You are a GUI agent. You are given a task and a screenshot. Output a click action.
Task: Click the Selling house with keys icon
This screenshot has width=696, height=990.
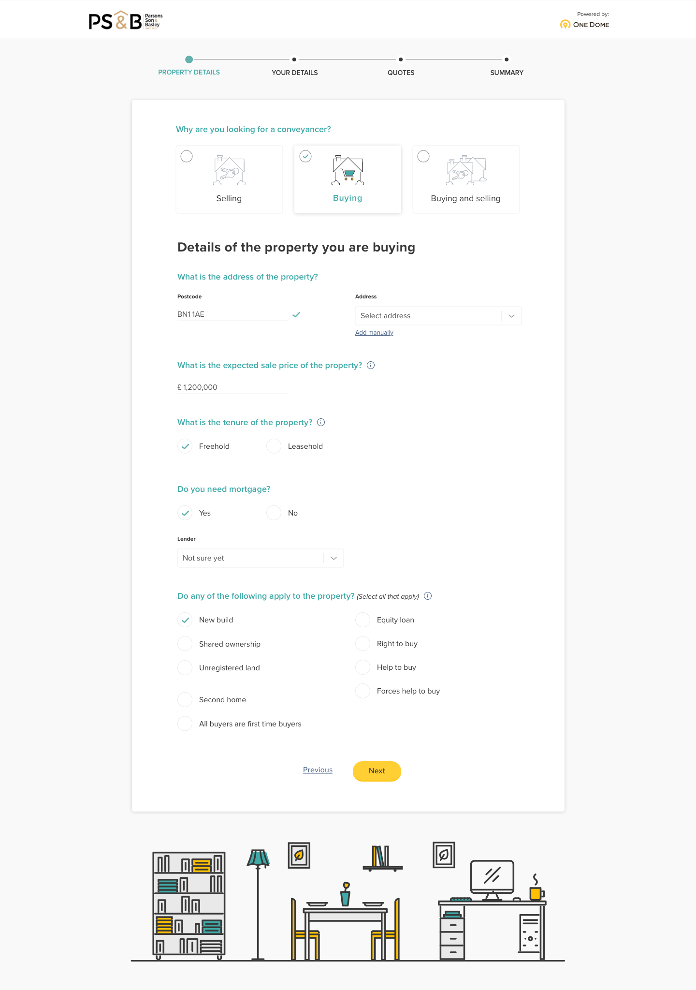click(x=230, y=170)
